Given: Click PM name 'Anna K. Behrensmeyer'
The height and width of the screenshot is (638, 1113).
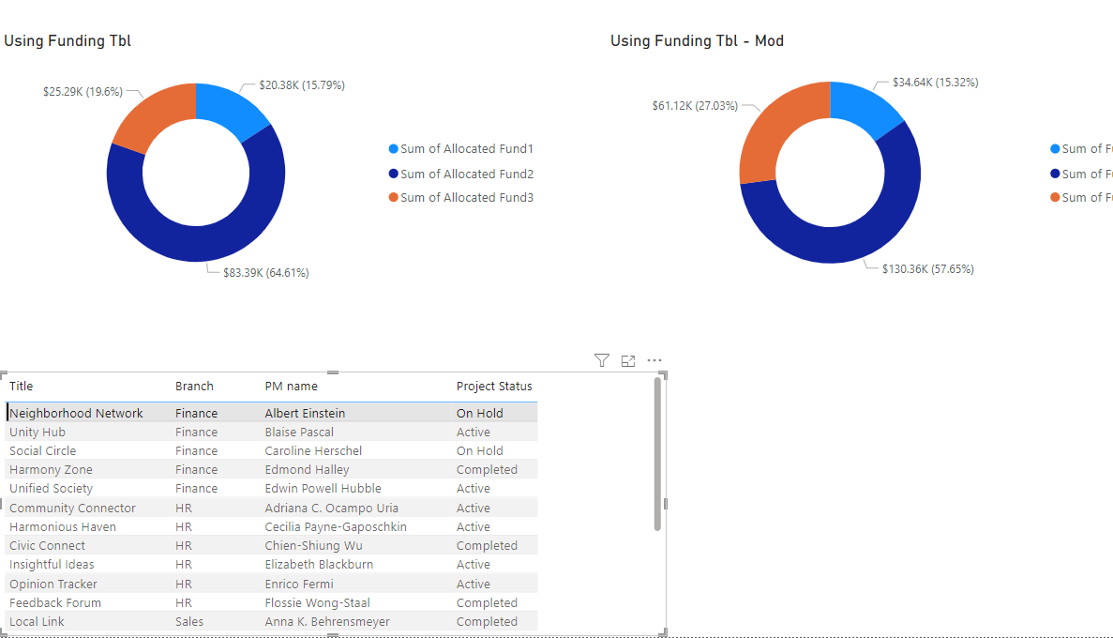Looking at the screenshot, I should coord(327,621).
